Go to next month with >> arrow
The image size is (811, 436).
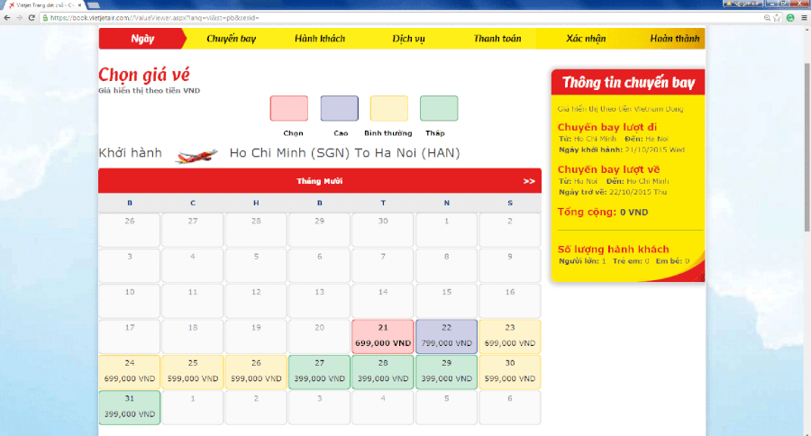pos(528,181)
